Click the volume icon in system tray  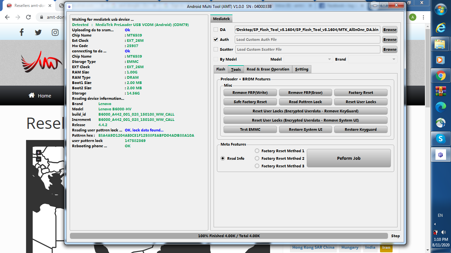[x=443, y=232]
